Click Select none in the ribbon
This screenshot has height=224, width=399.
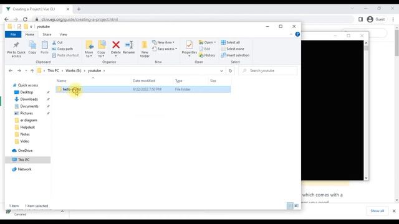coord(233,49)
